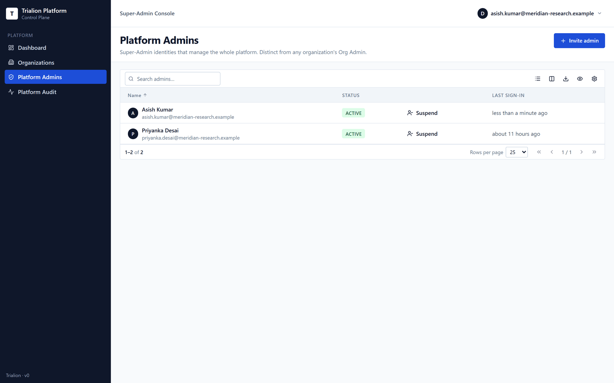Click the Trialion · v0 footer text
Viewport: 614px width, 383px height.
(x=18, y=375)
